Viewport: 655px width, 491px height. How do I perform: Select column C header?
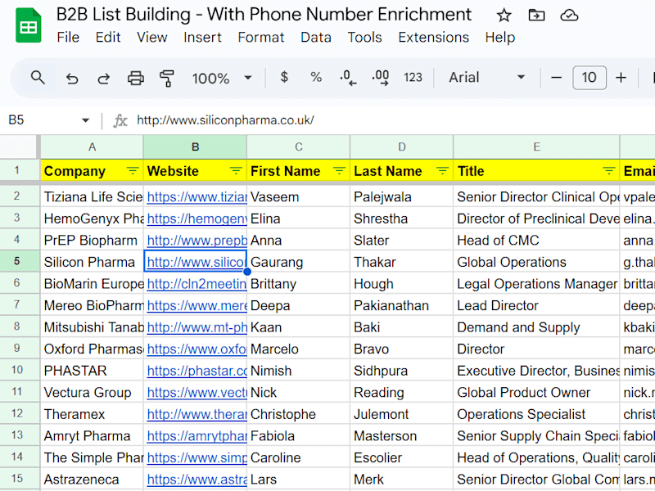[298, 147]
